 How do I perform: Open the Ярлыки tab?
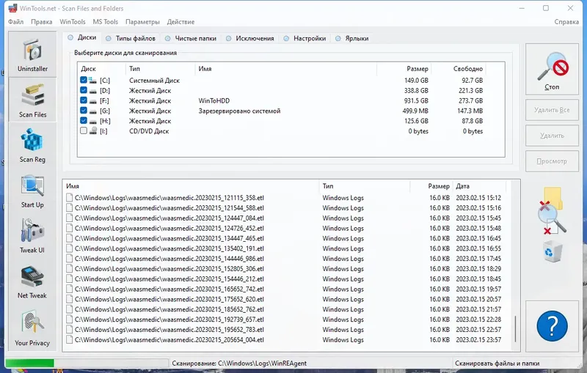click(x=352, y=38)
